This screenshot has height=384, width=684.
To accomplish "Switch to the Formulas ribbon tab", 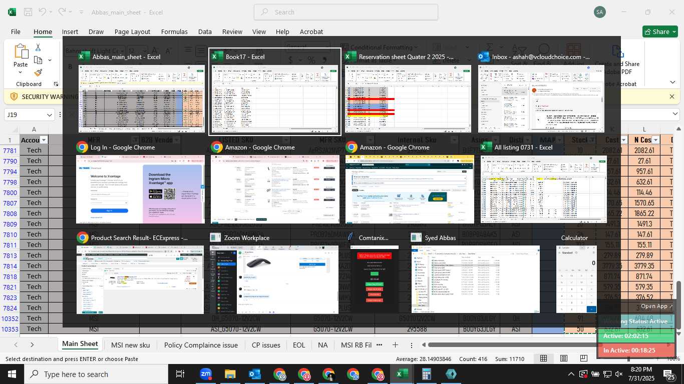I will 174,31.
